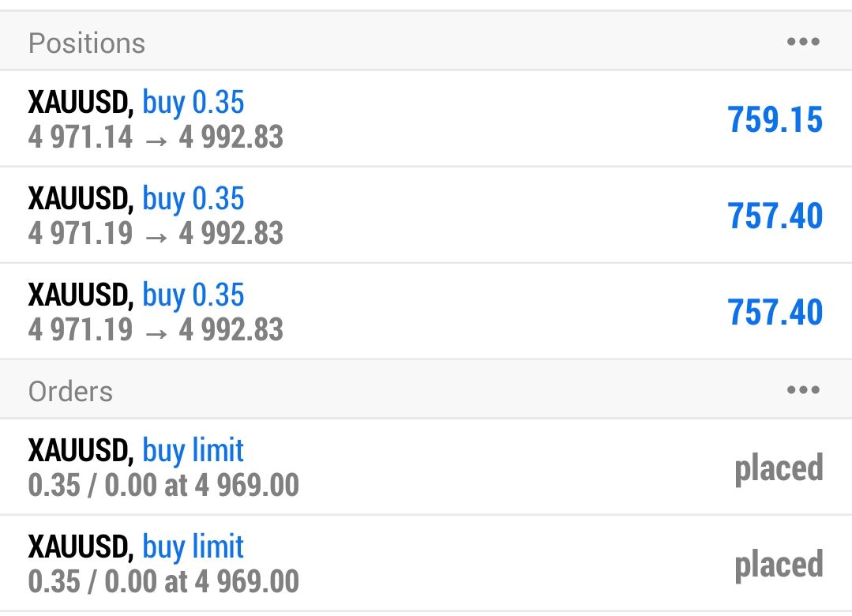Tap the Orders section header label
Viewport: 852px width, 616px height.
point(70,392)
